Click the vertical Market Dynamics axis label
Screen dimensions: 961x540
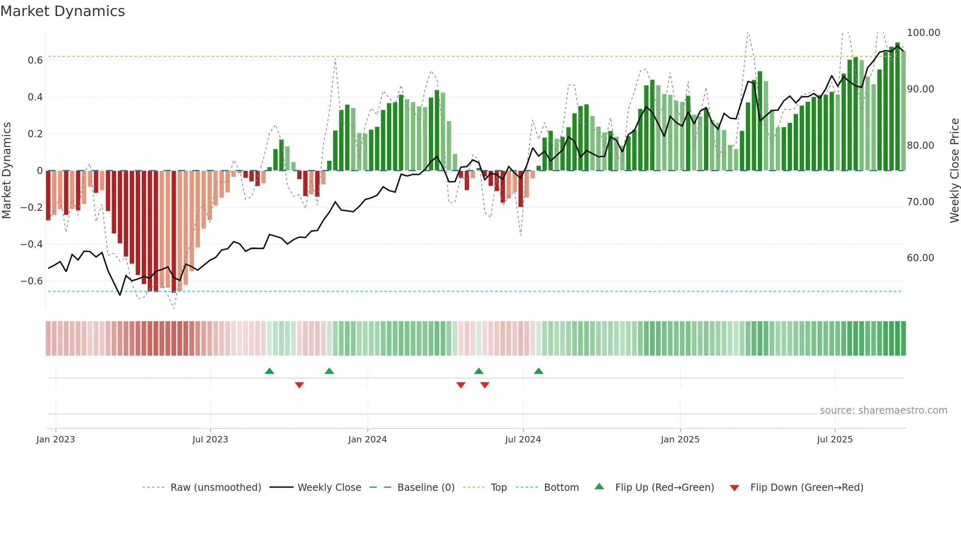click(6, 170)
